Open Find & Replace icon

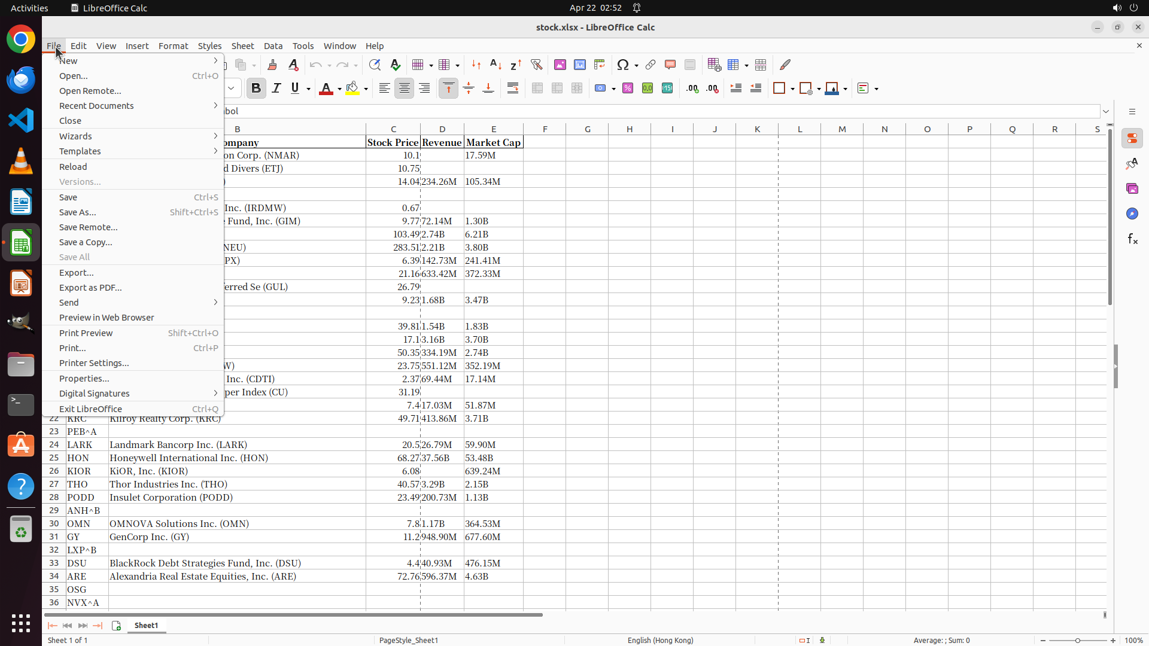(x=375, y=65)
